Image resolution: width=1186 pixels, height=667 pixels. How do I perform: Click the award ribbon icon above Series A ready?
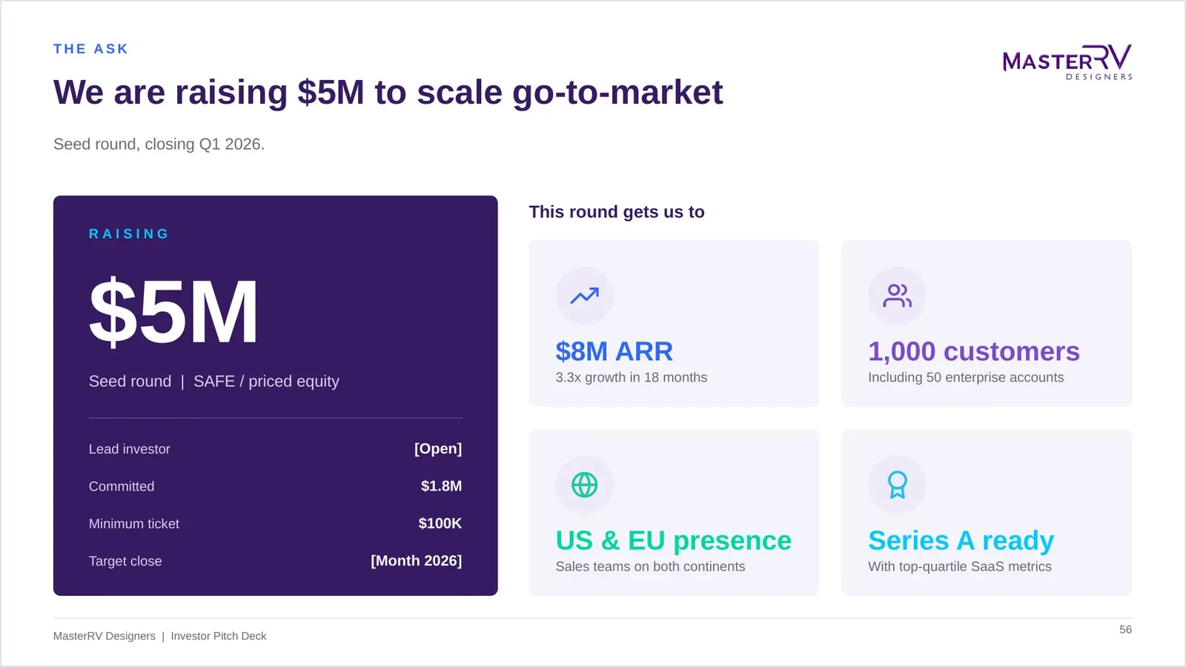point(897,485)
